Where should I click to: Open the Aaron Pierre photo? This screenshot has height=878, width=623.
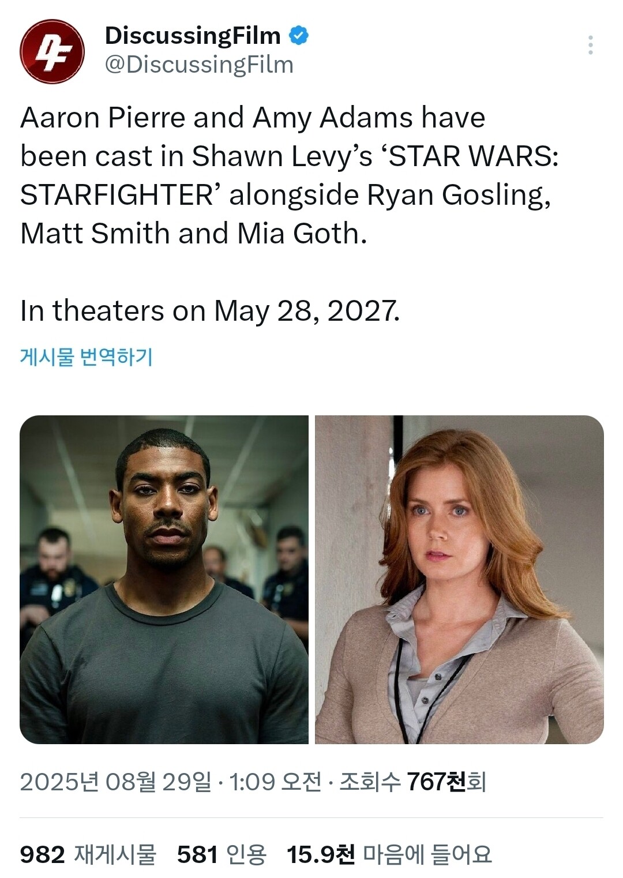click(x=164, y=579)
